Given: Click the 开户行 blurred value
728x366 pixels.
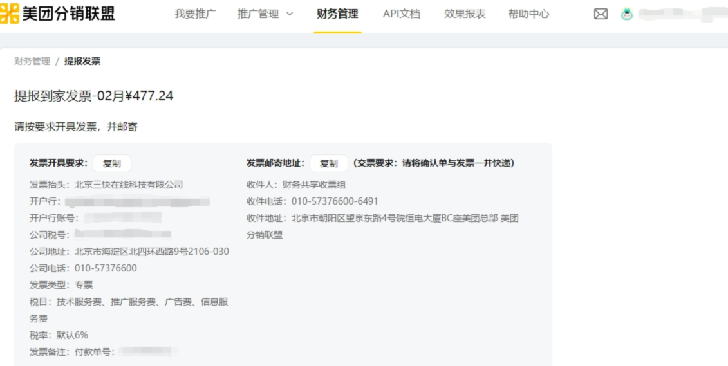Looking at the screenshot, I should (x=138, y=201).
